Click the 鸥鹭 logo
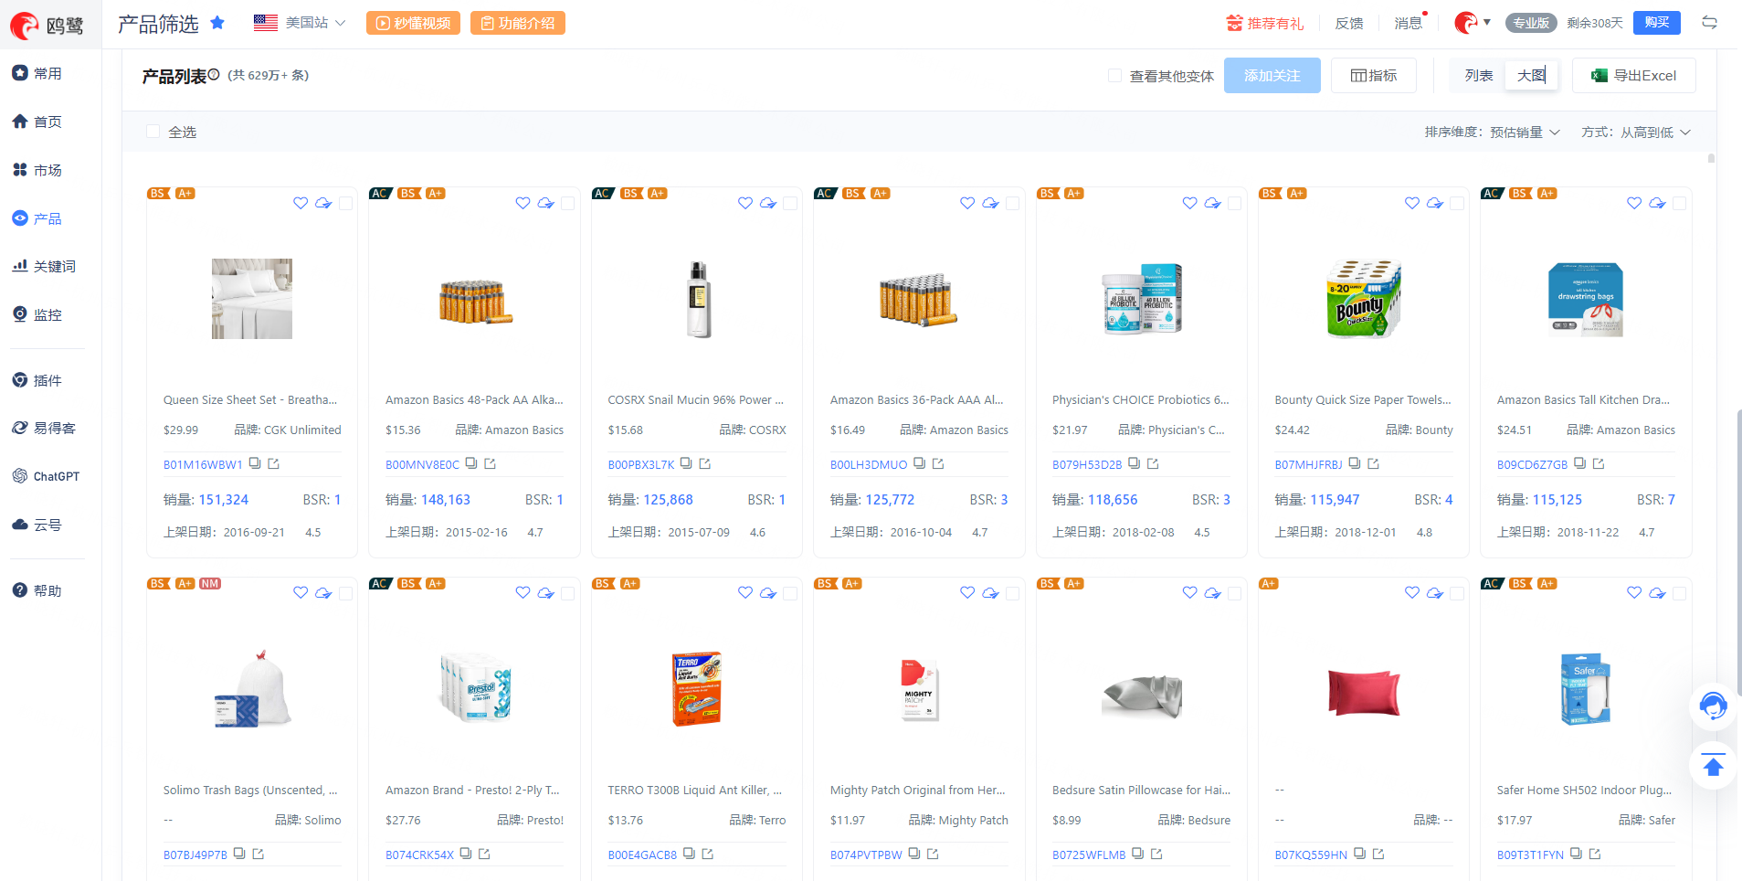The height and width of the screenshot is (881, 1742). [47, 25]
